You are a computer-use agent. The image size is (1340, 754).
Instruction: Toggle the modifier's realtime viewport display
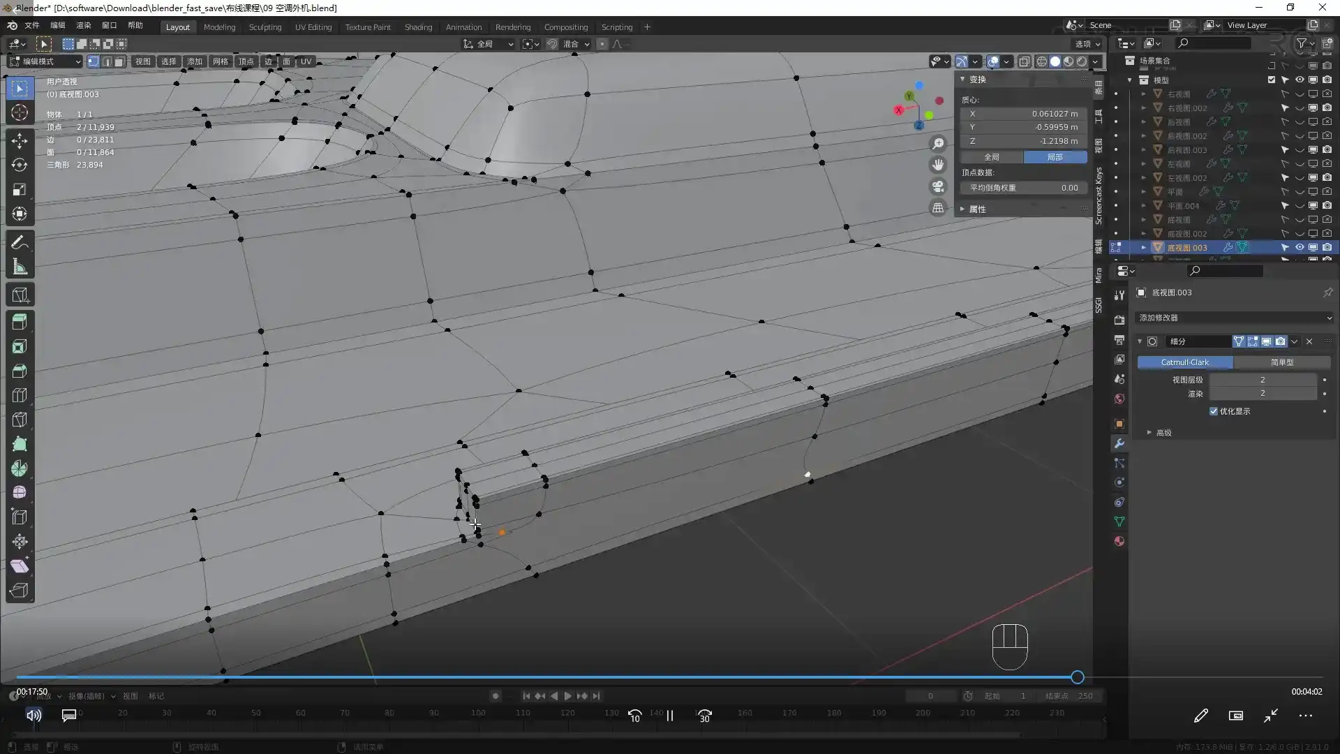[x=1267, y=341]
